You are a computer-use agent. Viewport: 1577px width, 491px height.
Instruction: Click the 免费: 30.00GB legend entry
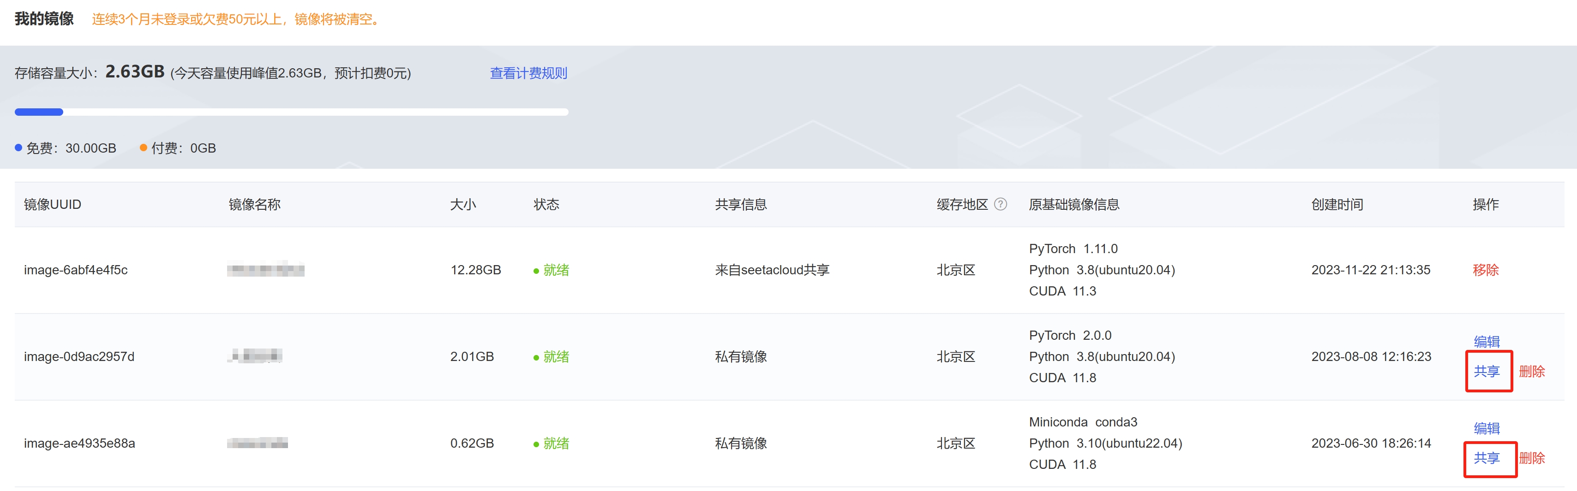(x=66, y=148)
